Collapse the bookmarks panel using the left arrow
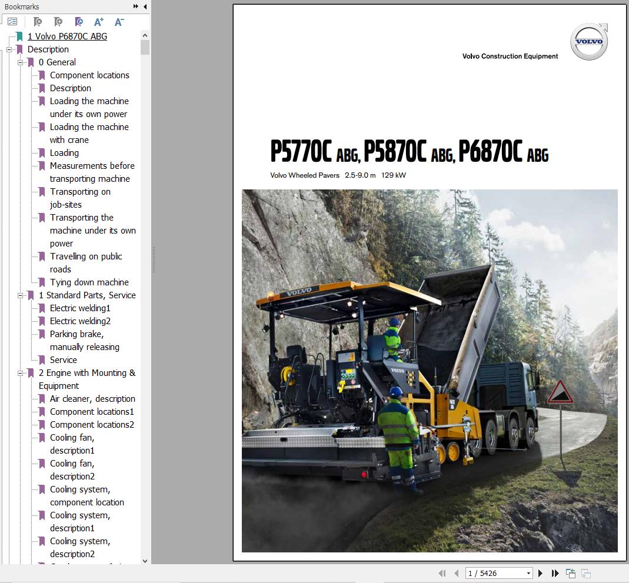Viewport: 629px width, 583px height. click(145, 6)
